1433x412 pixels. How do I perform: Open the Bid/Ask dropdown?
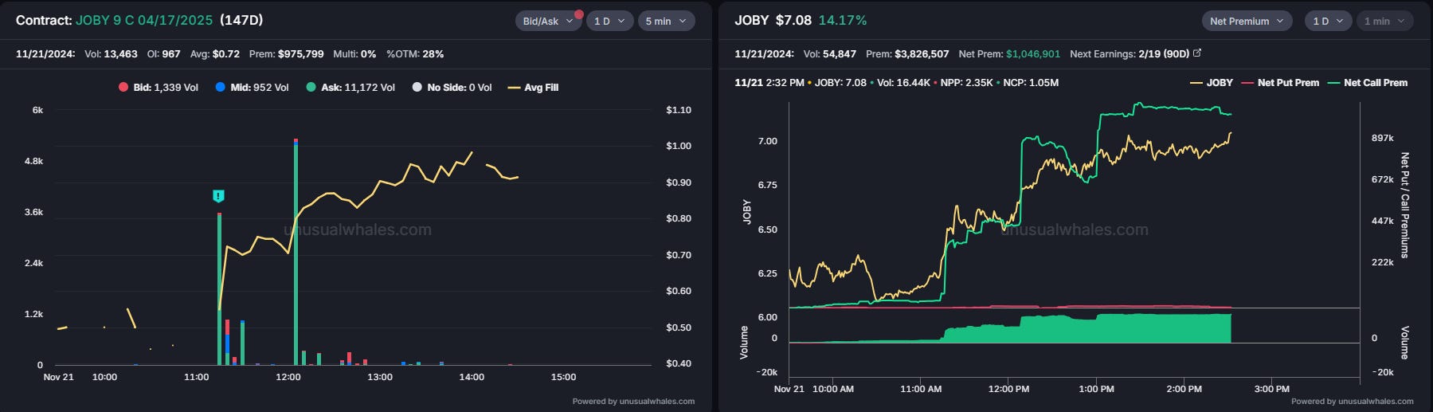[548, 22]
